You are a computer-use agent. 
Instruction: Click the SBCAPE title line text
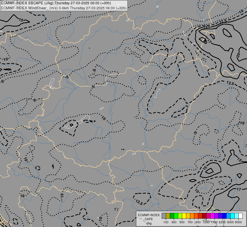click(x=56, y=3)
